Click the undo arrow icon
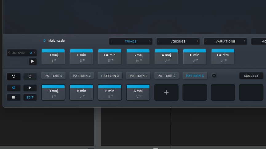Image resolution: width=266 pixels, height=149 pixels. [x=14, y=76]
